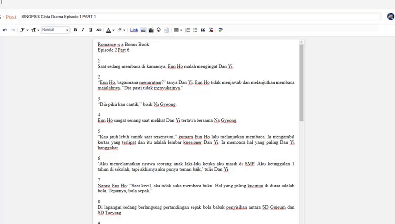This screenshot has width=395, height=224.
Task: Insert a special character or emoji
Action: coord(158,30)
